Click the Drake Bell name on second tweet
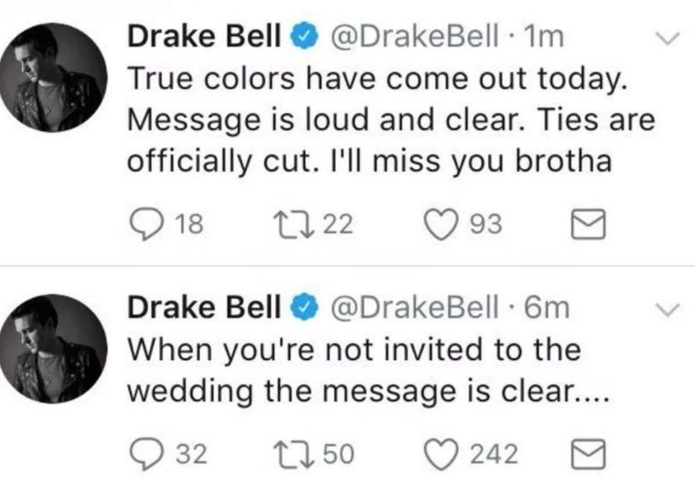Viewport: 695px width, 478px height. (204, 307)
